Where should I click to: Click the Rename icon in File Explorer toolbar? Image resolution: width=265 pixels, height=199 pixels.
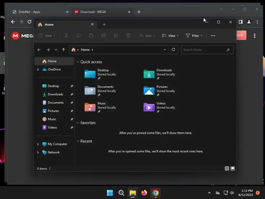[104, 35]
